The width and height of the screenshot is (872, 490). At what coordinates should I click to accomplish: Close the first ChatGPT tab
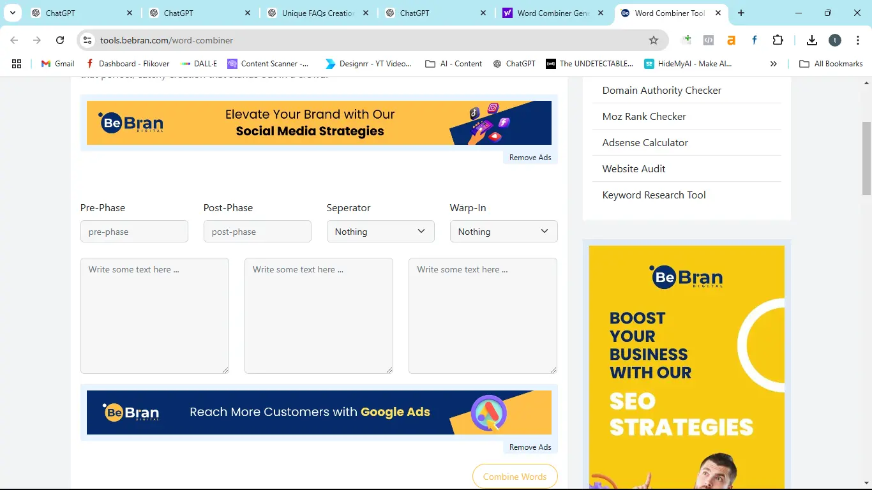[130, 13]
